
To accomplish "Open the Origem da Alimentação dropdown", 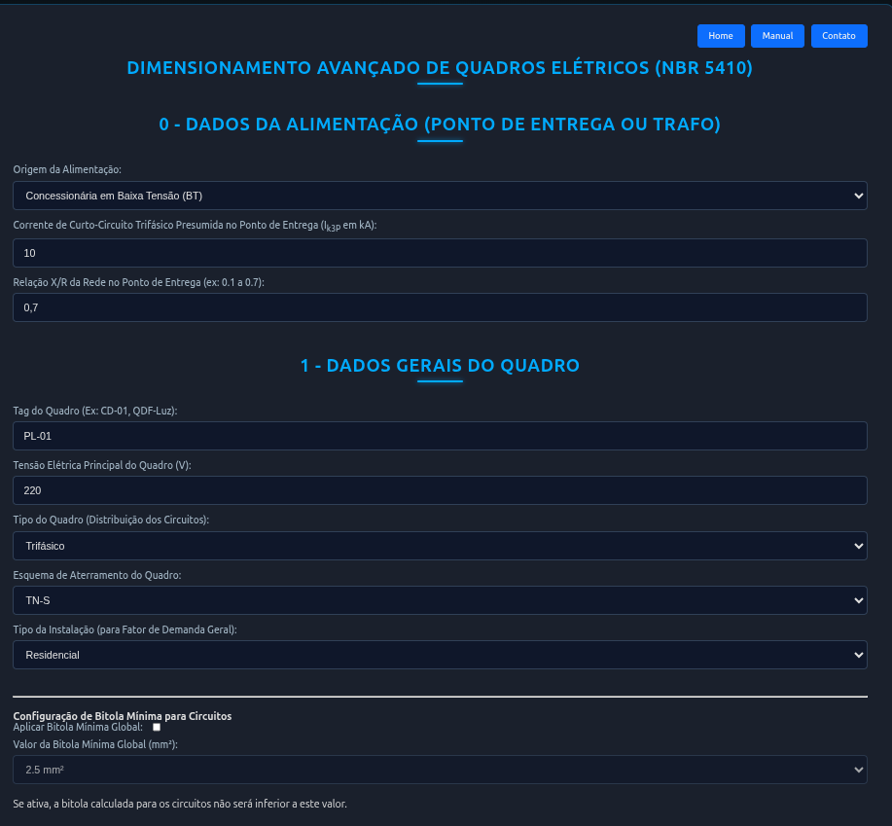I will 440,196.
